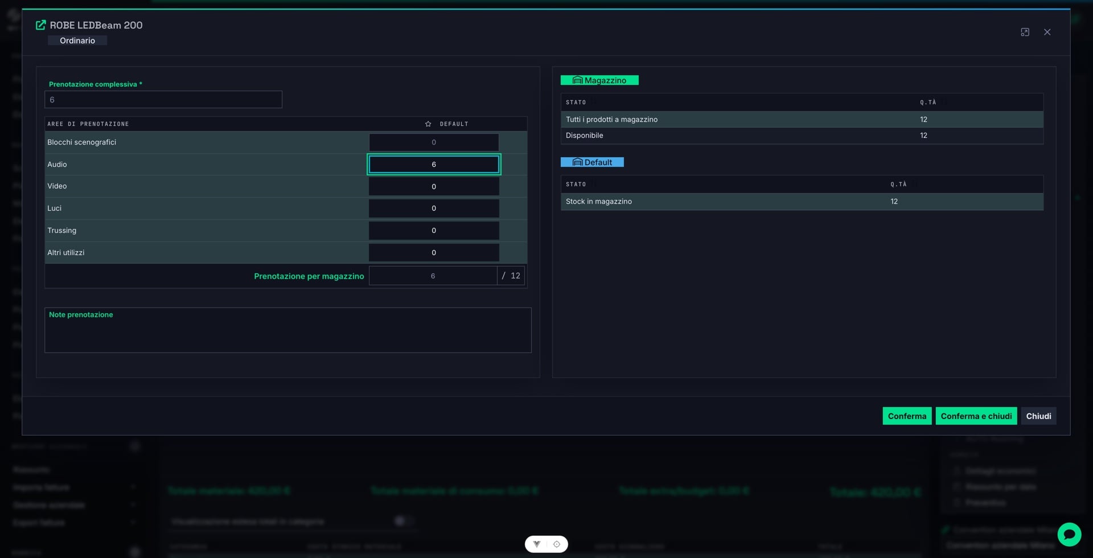Screen dimensions: 1093x558
Task: Click the Conferma e chiudi button
Action: pos(976,416)
